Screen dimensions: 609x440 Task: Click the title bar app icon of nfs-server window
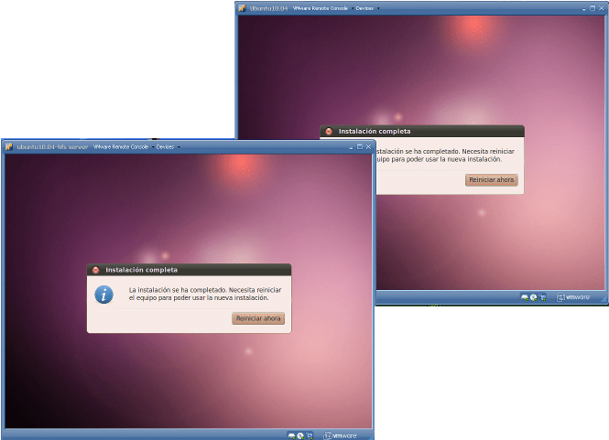pos(8,146)
